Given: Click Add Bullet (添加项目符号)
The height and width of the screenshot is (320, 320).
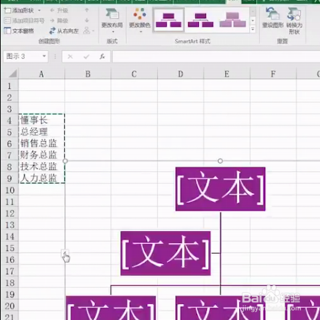Looking at the screenshot, I should (24, 21).
